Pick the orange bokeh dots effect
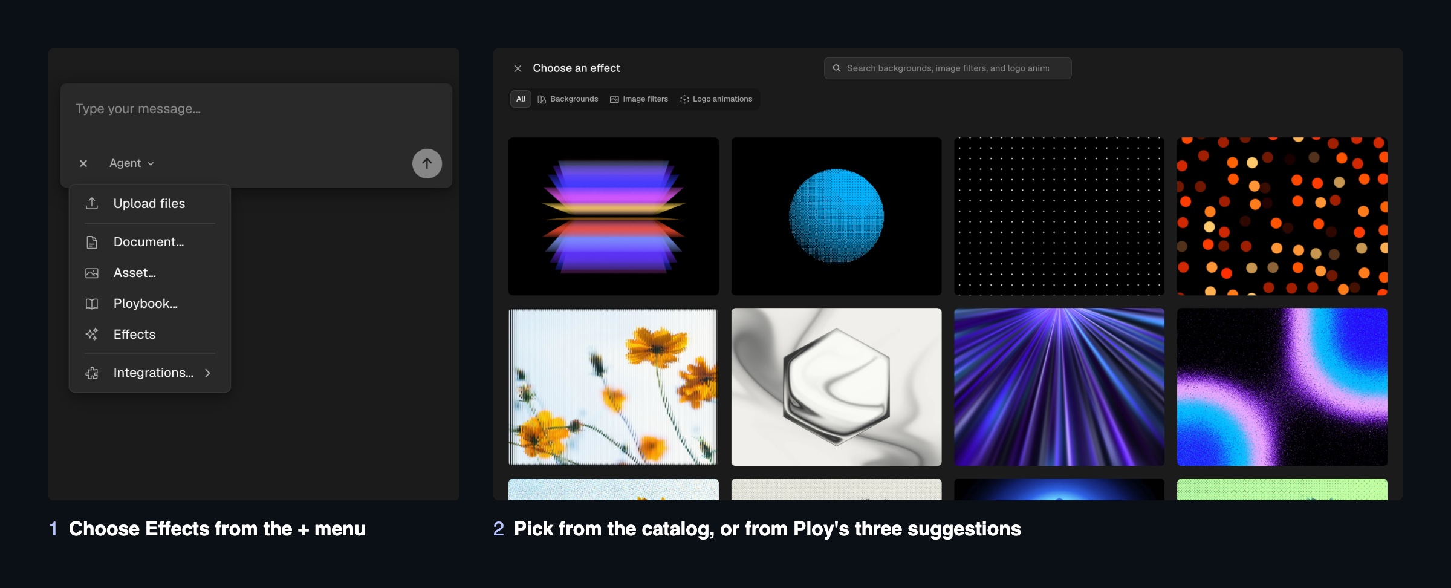Image resolution: width=1451 pixels, height=588 pixels. (x=1282, y=217)
